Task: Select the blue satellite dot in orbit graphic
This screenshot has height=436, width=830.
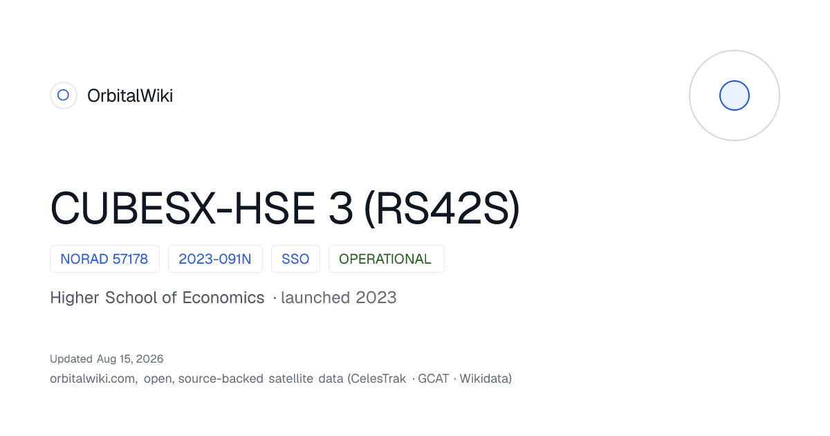Action: 735,96
